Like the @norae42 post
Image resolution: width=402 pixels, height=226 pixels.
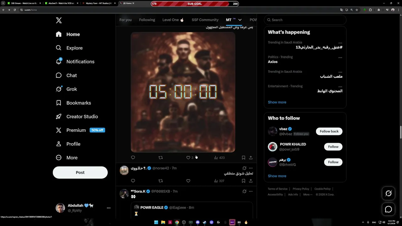188,181
